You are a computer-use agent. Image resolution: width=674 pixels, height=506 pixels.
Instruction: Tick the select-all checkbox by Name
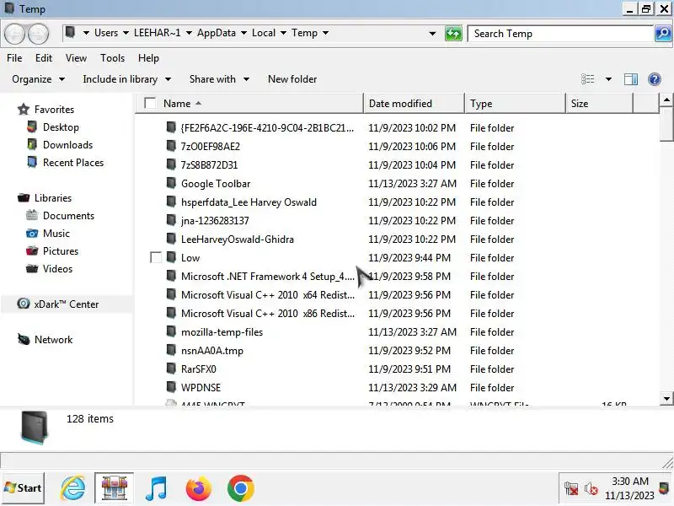point(150,103)
